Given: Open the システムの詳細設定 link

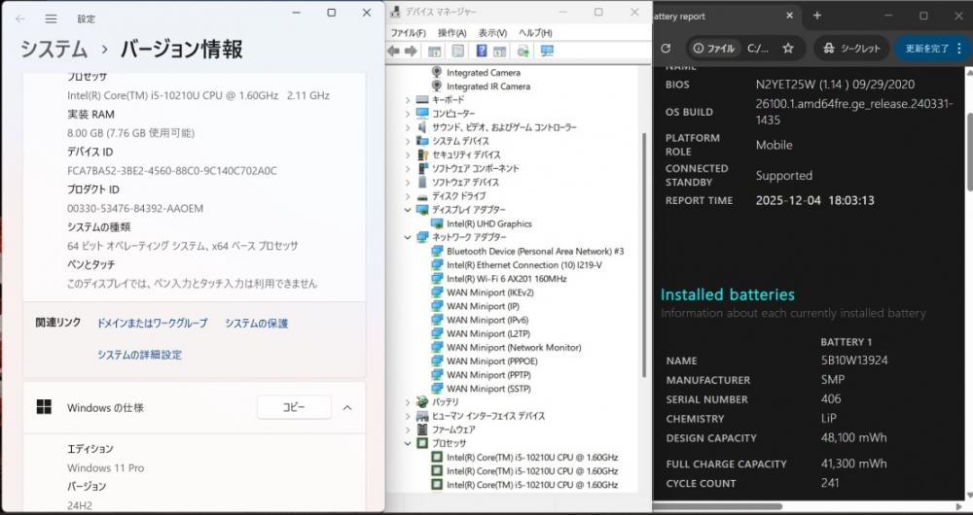Looking at the screenshot, I should click(139, 355).
